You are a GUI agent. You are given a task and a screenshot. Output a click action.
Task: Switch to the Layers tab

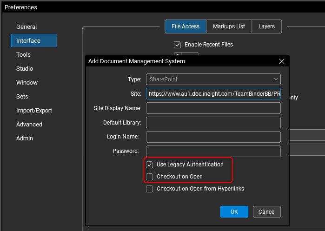(x=266, y=26)
